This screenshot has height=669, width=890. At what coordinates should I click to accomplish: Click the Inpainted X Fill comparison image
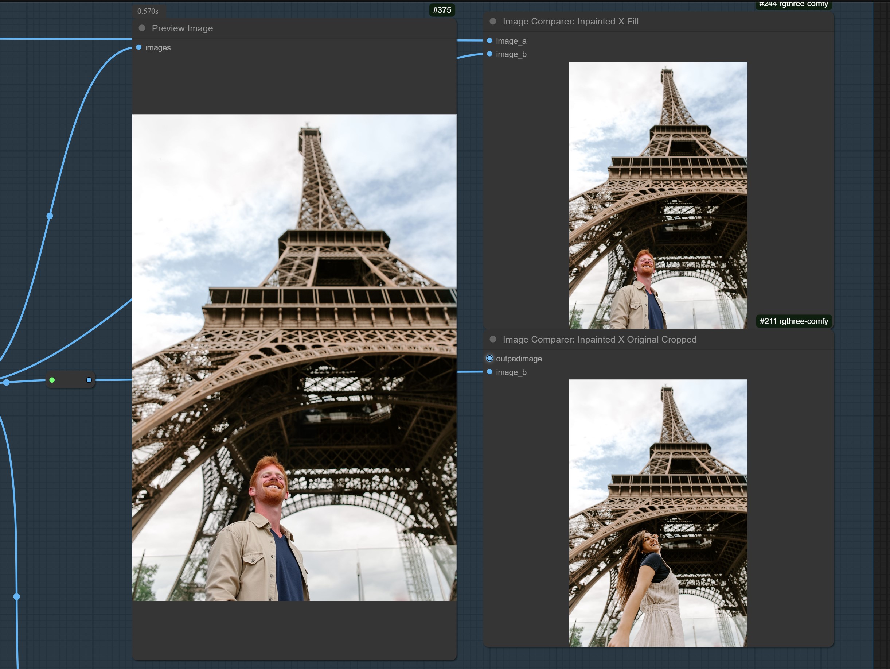pos(658,195)
